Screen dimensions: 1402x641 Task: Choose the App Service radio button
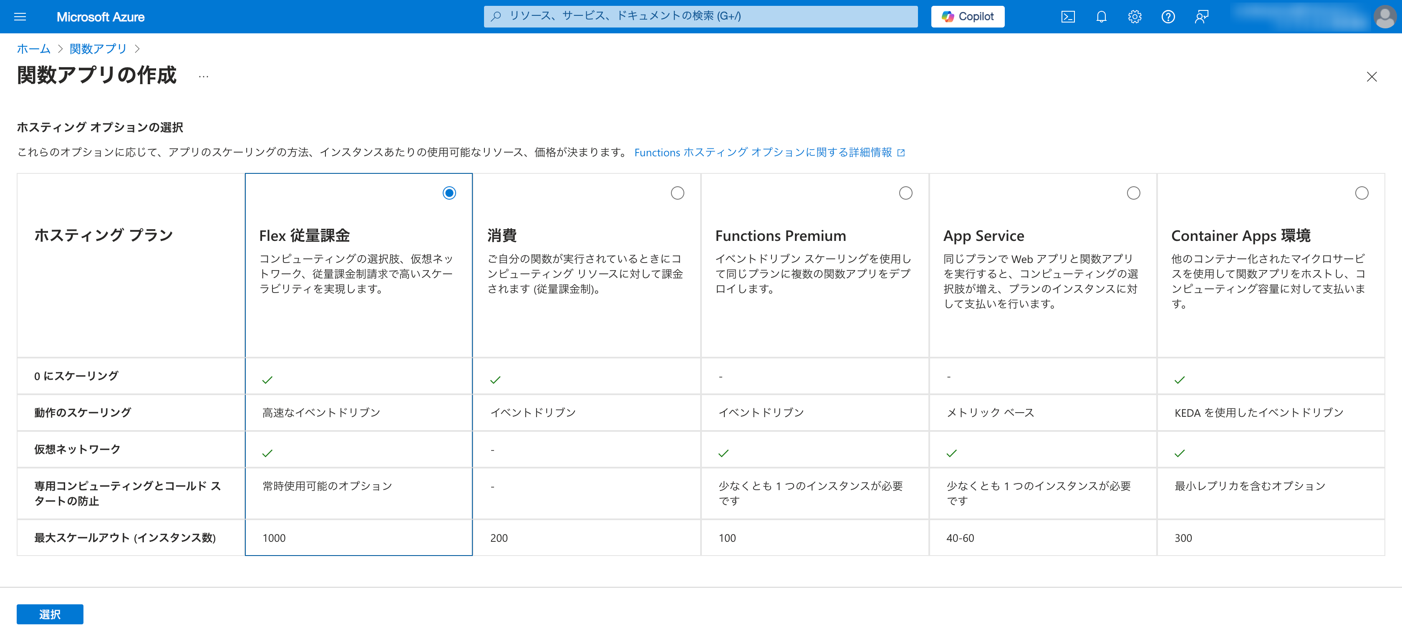coord(1133,193)
